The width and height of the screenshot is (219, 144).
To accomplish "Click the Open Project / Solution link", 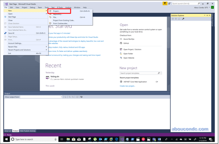I will point(132,49).
